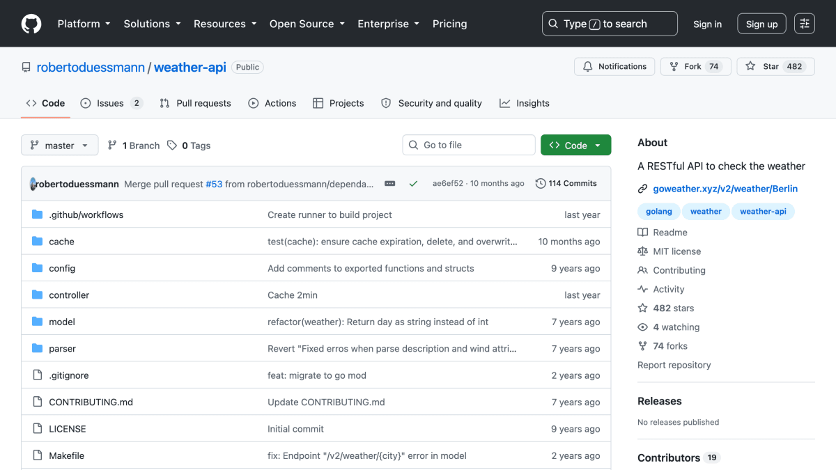
Task: Click the golang topic tag
Action: [659, 212]
